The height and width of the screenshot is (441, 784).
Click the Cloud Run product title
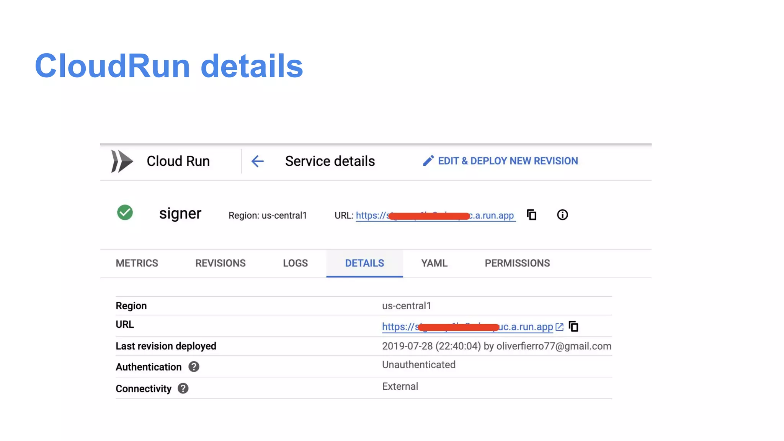[x=178, y=161]
